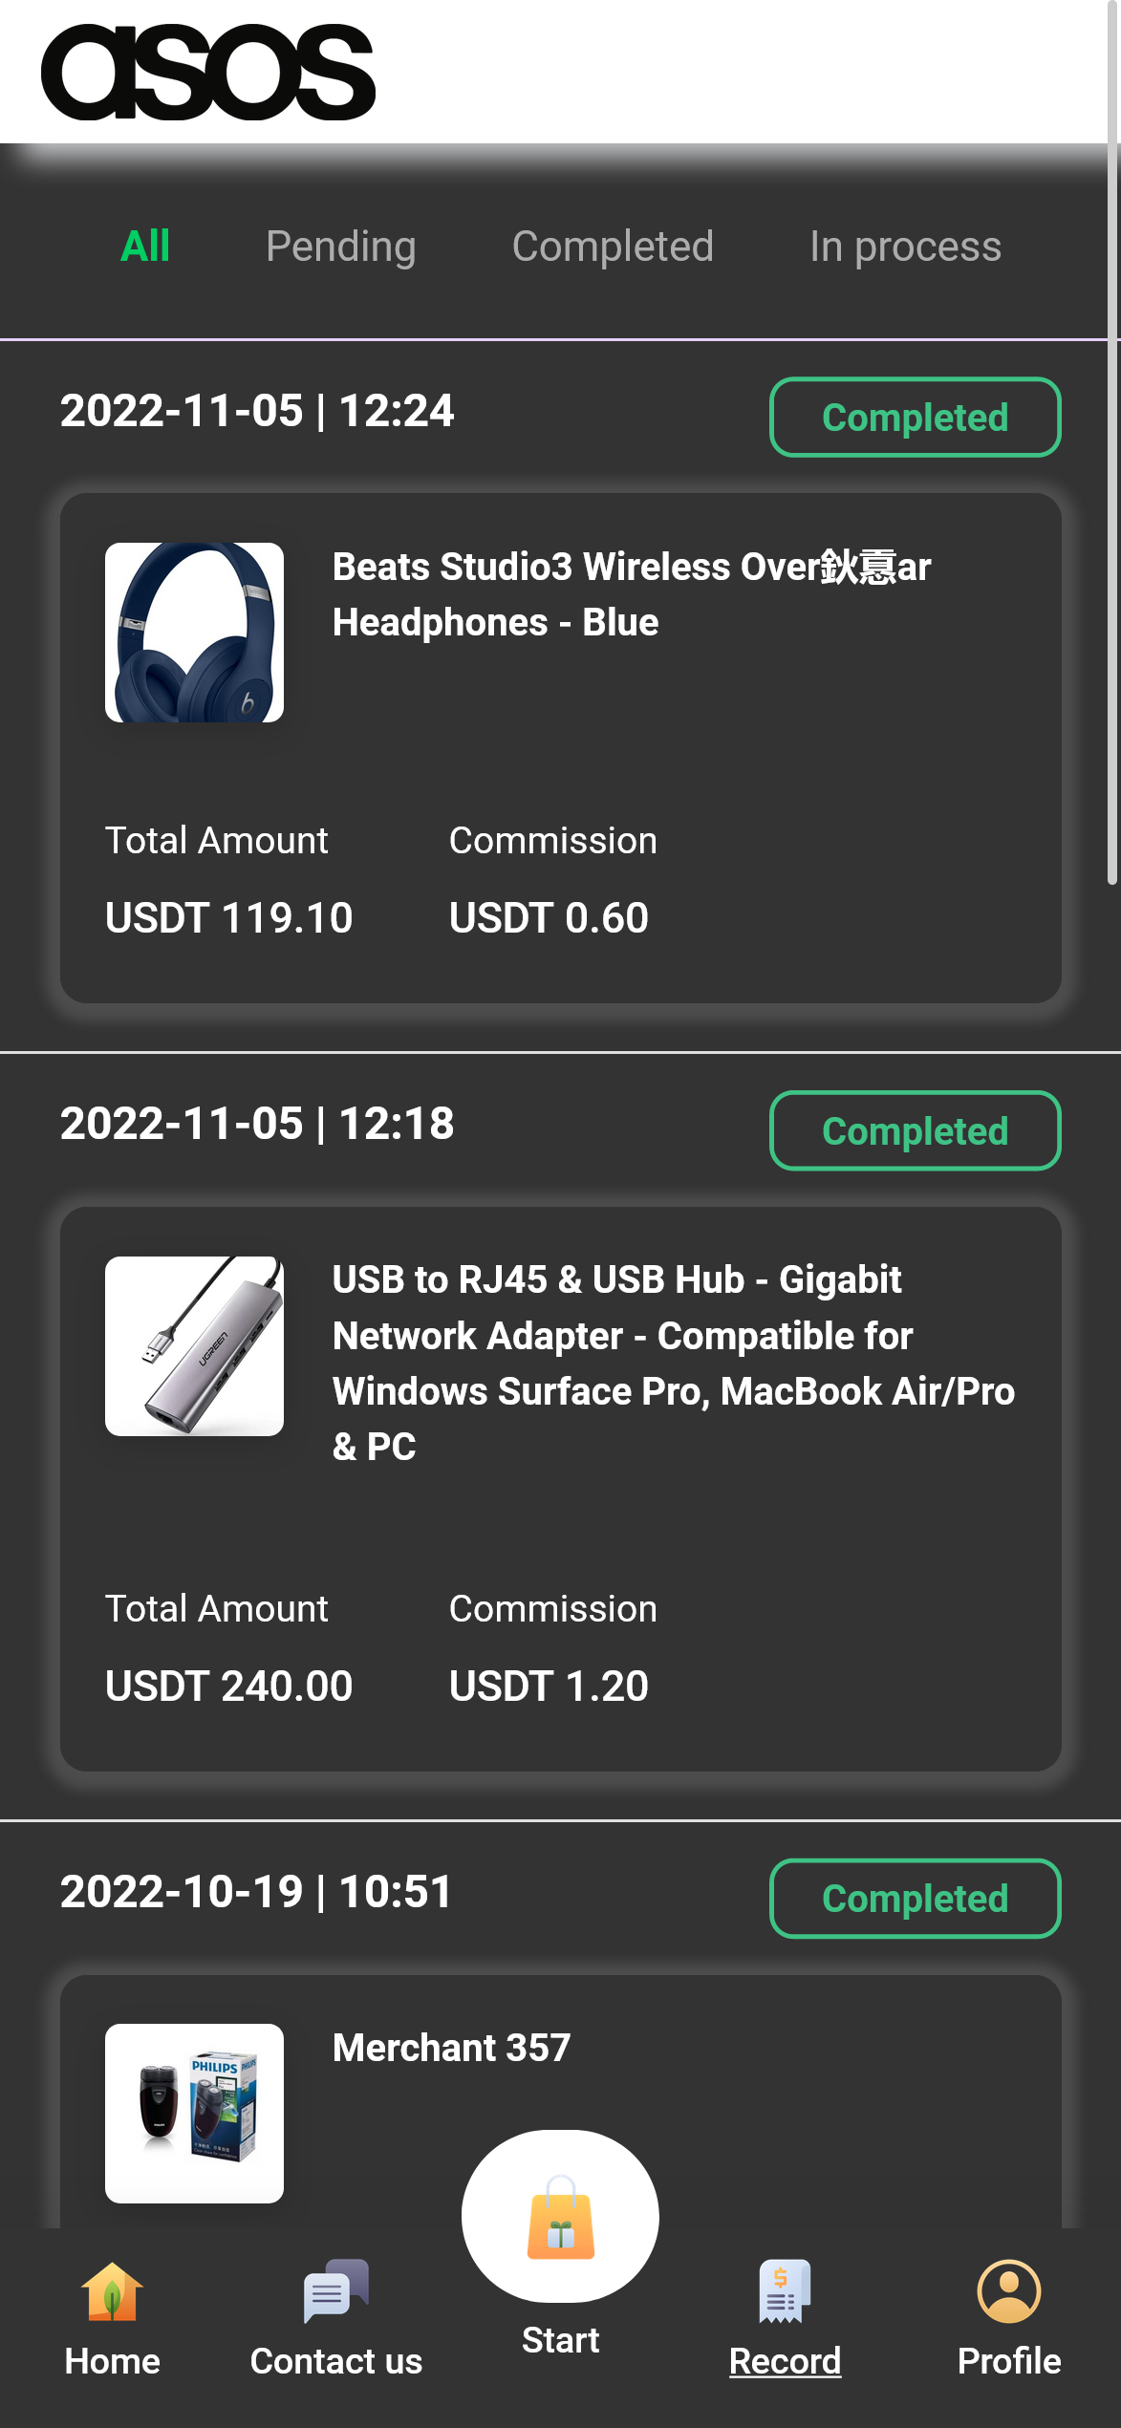This screenshot has height=2428, width=1121.
Task: Open the Beats headphones product thumbnail
Action: (194, 633)
